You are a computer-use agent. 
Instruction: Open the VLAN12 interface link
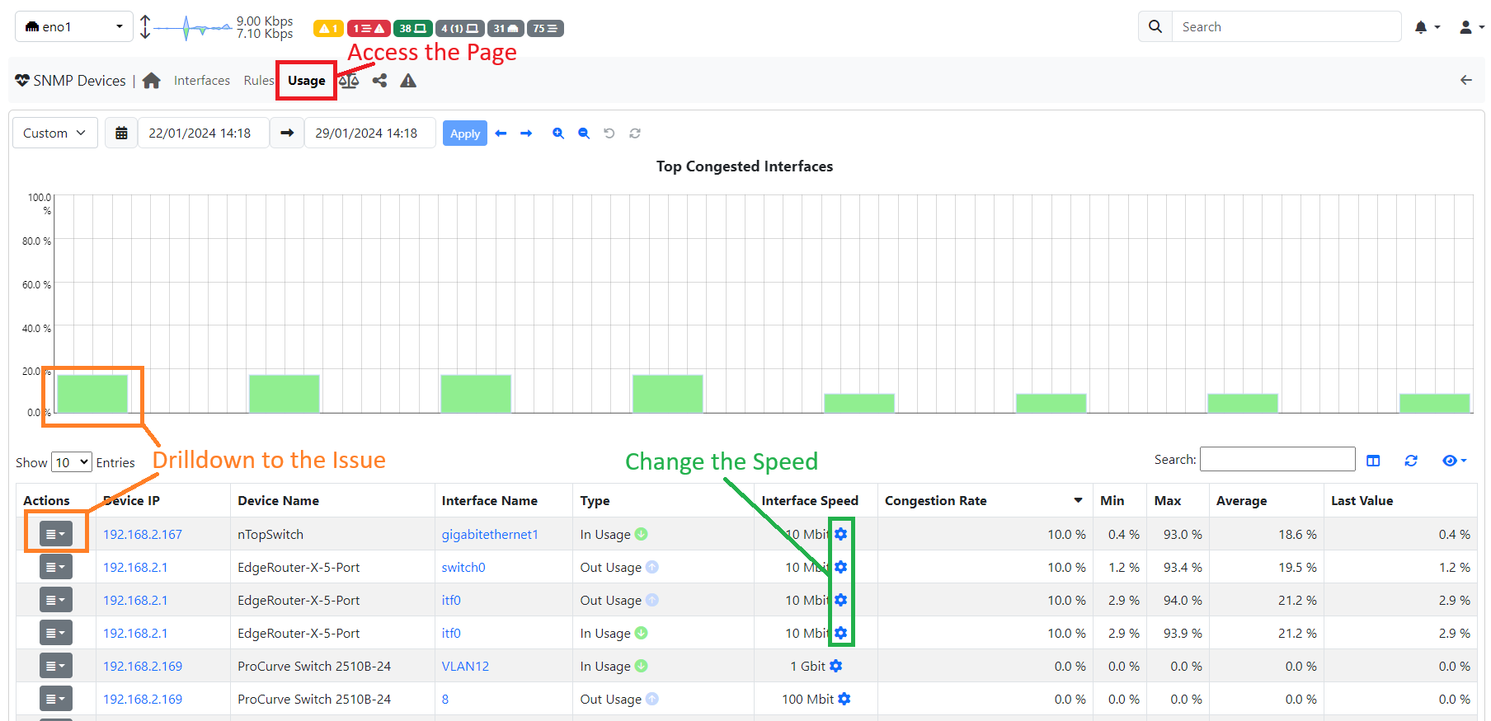tap(465, 666)
